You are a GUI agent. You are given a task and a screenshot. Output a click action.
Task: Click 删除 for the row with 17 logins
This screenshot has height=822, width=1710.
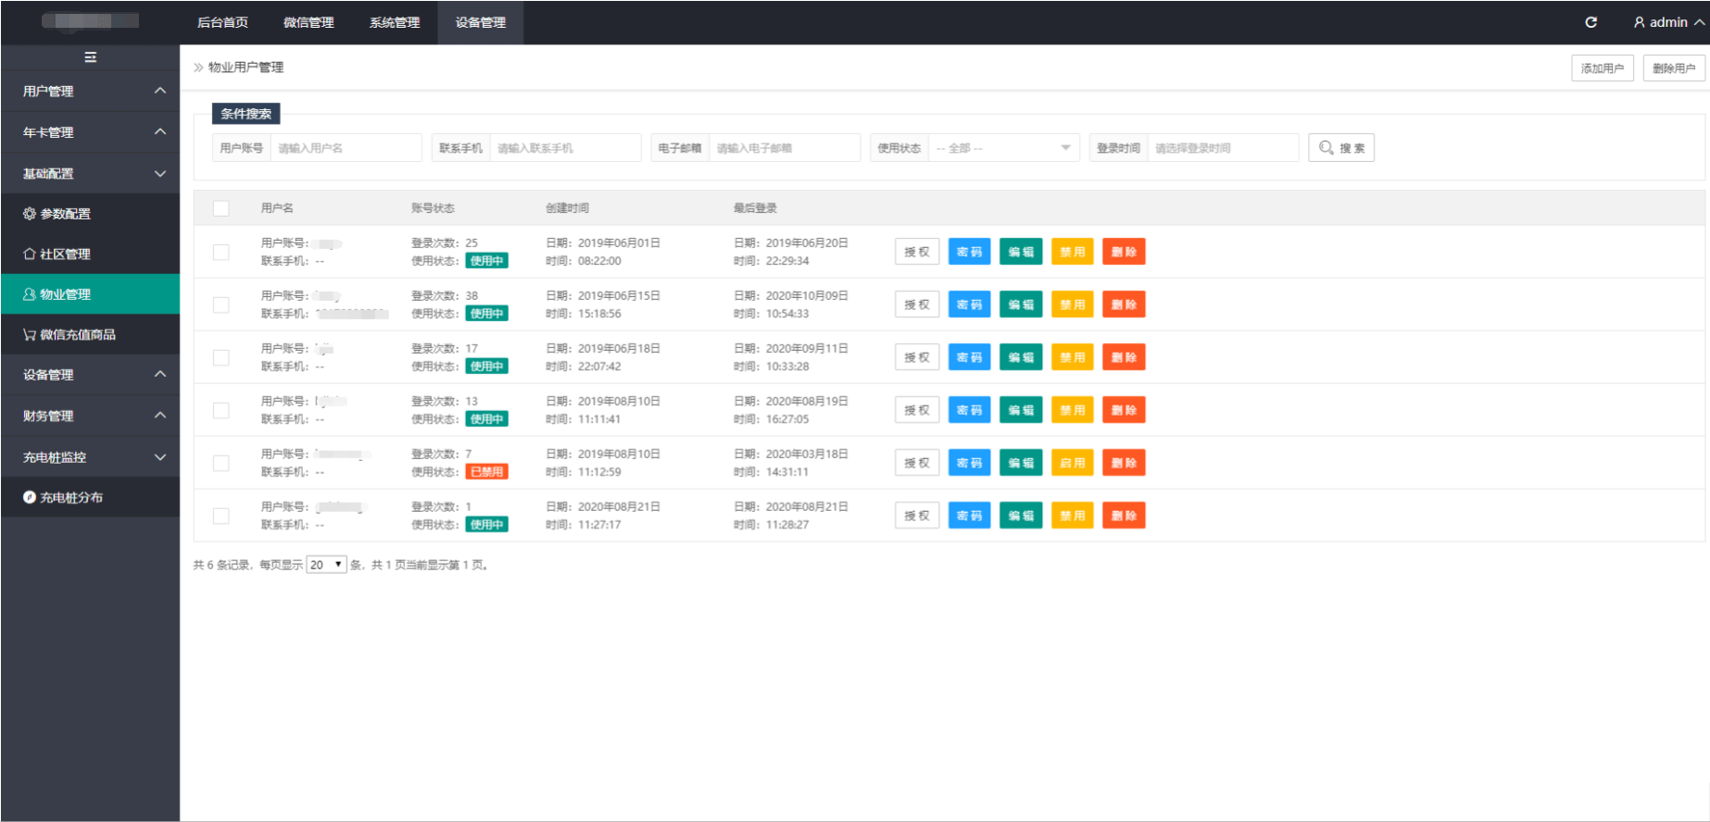[x=1124, y=357]
